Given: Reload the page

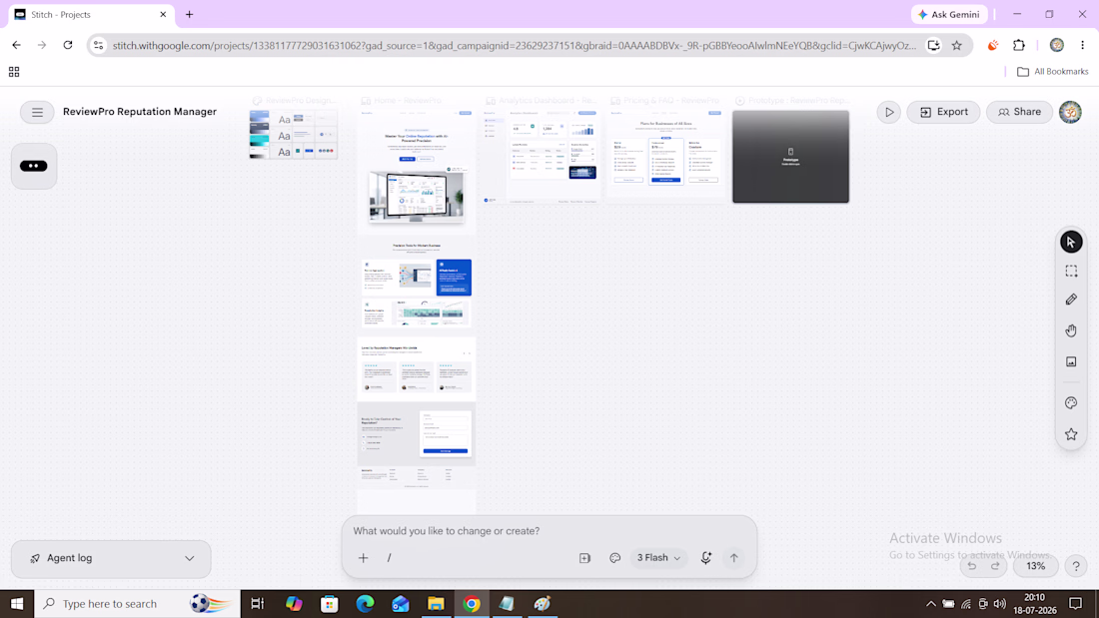Looking at the screenshot, I should (x=68, y=45).
